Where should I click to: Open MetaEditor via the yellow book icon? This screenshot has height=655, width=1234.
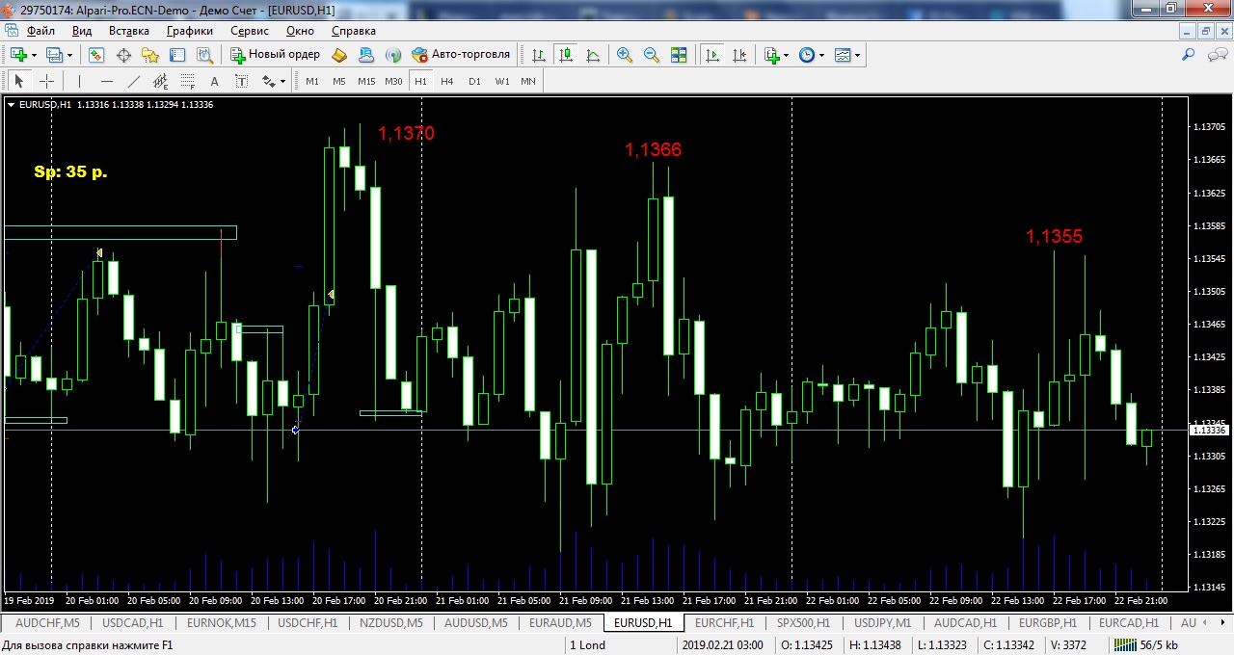tap(339, 55)
